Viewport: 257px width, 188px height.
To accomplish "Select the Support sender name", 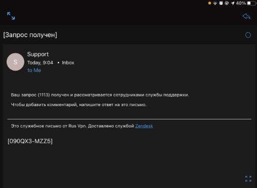I will 38,54.
